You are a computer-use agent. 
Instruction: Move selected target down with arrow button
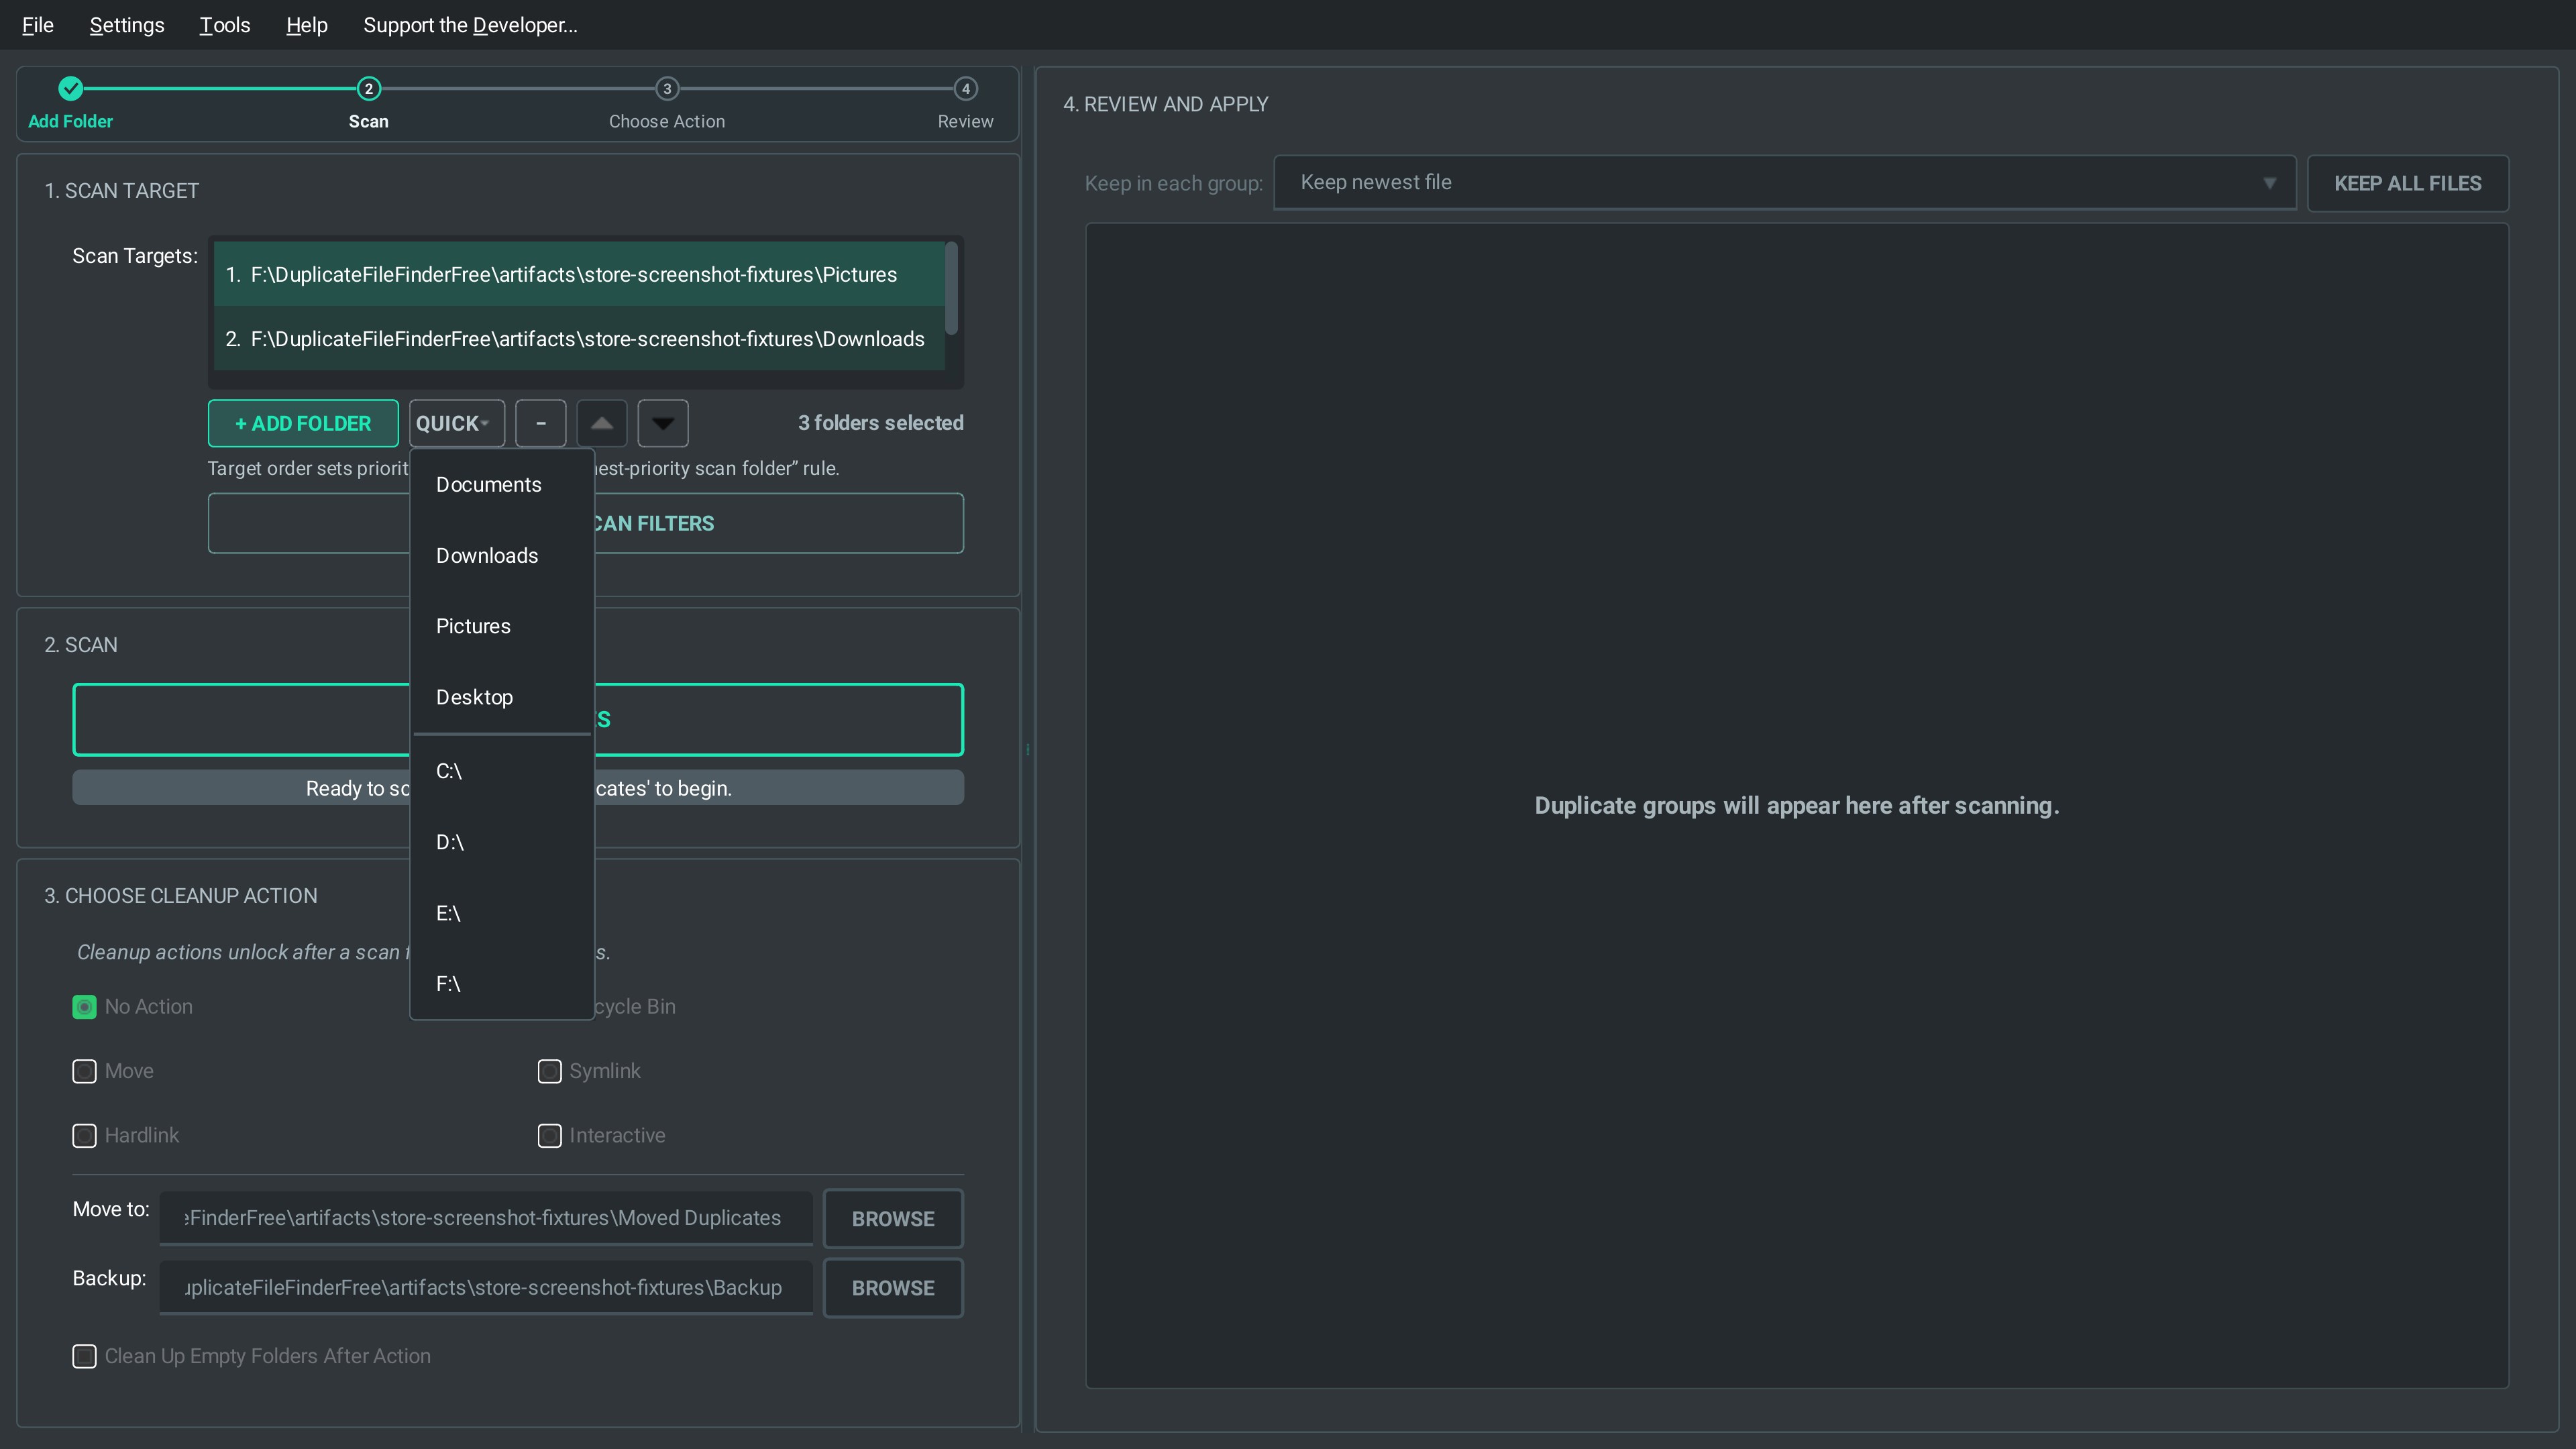click(663, 423)
